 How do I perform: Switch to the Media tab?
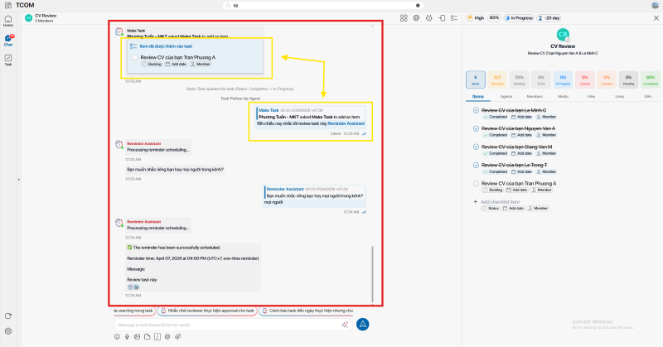(x=563, y=97)
